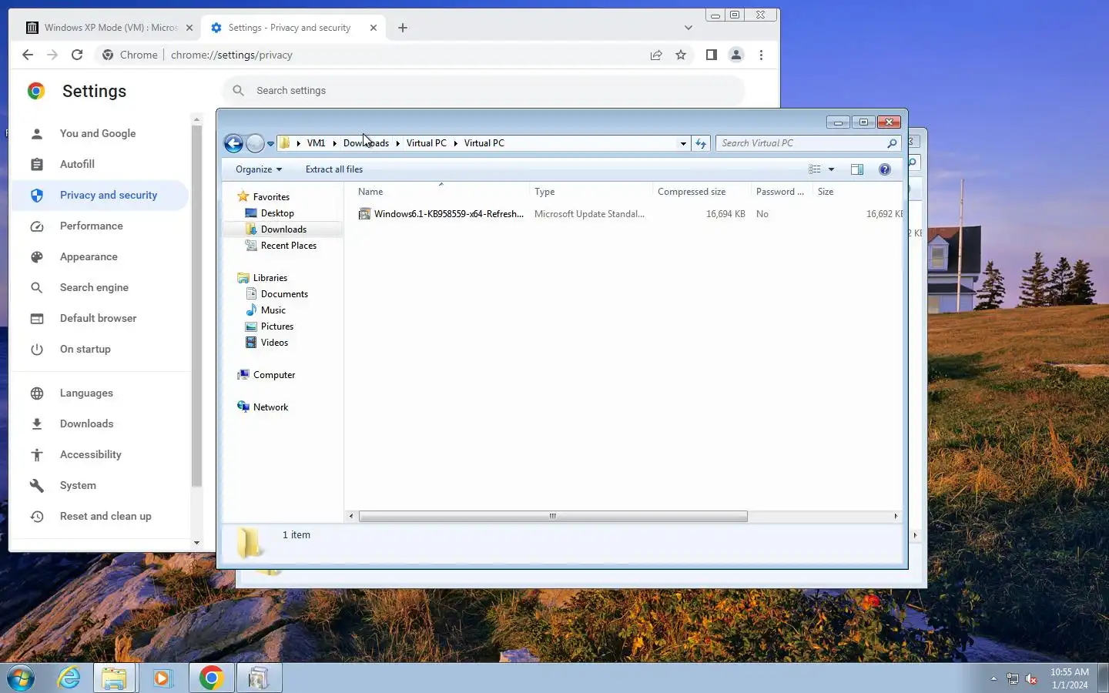The width and height of the screenshot is (1109, 693).
Task: Click the horizontal scrollbar in file list
Action: (553, 516)
